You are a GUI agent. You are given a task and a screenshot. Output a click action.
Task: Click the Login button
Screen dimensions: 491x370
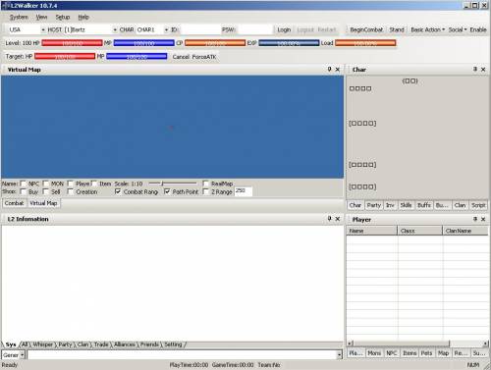(284, 29)
